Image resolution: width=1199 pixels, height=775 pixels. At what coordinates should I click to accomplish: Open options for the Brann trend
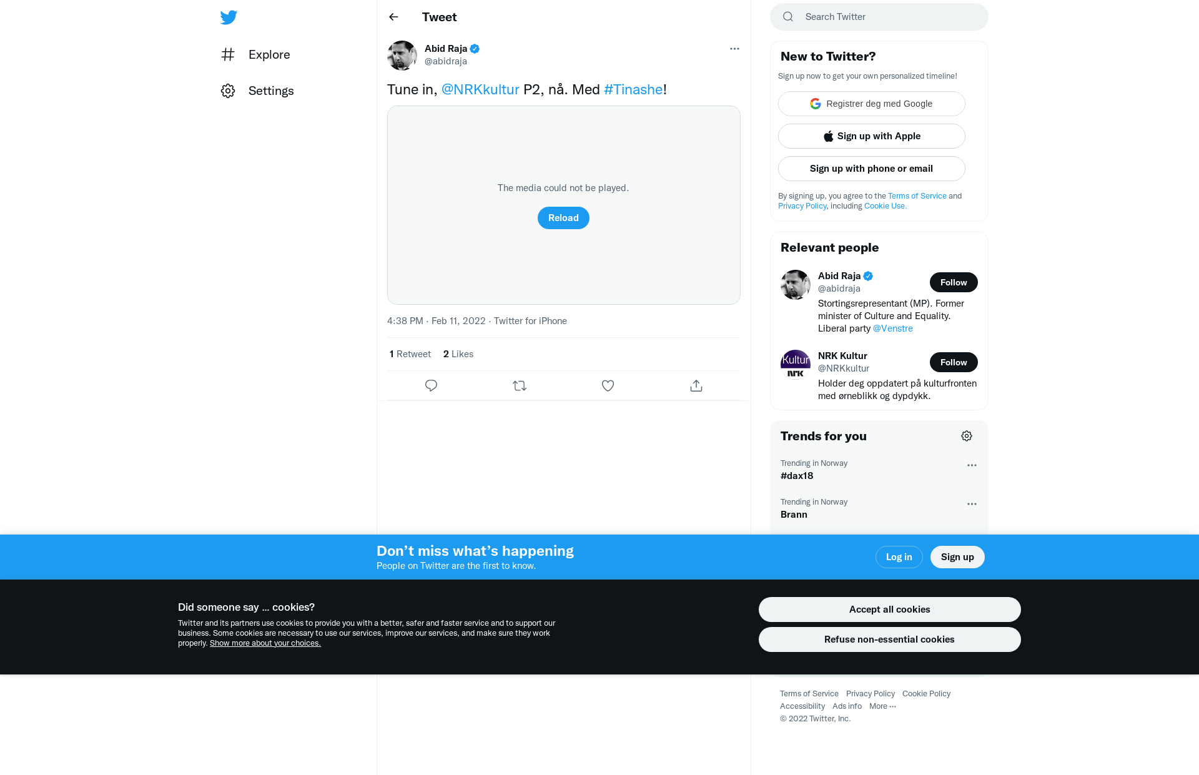click(972, 504)
